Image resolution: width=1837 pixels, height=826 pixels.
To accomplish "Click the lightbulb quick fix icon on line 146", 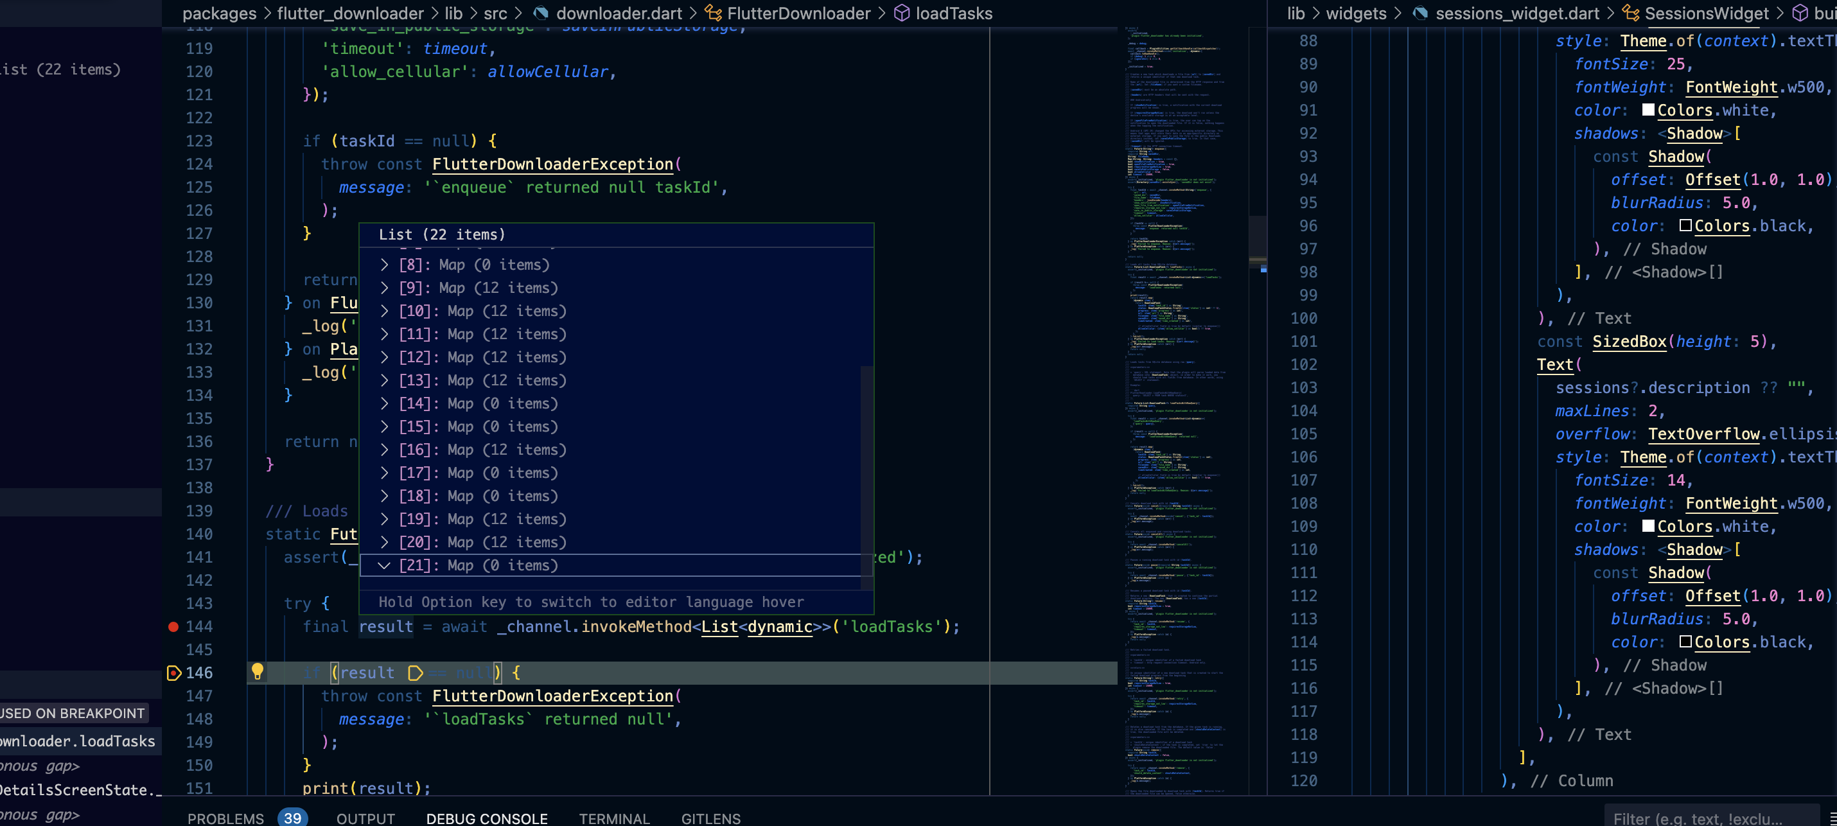I will coord(258,672).
